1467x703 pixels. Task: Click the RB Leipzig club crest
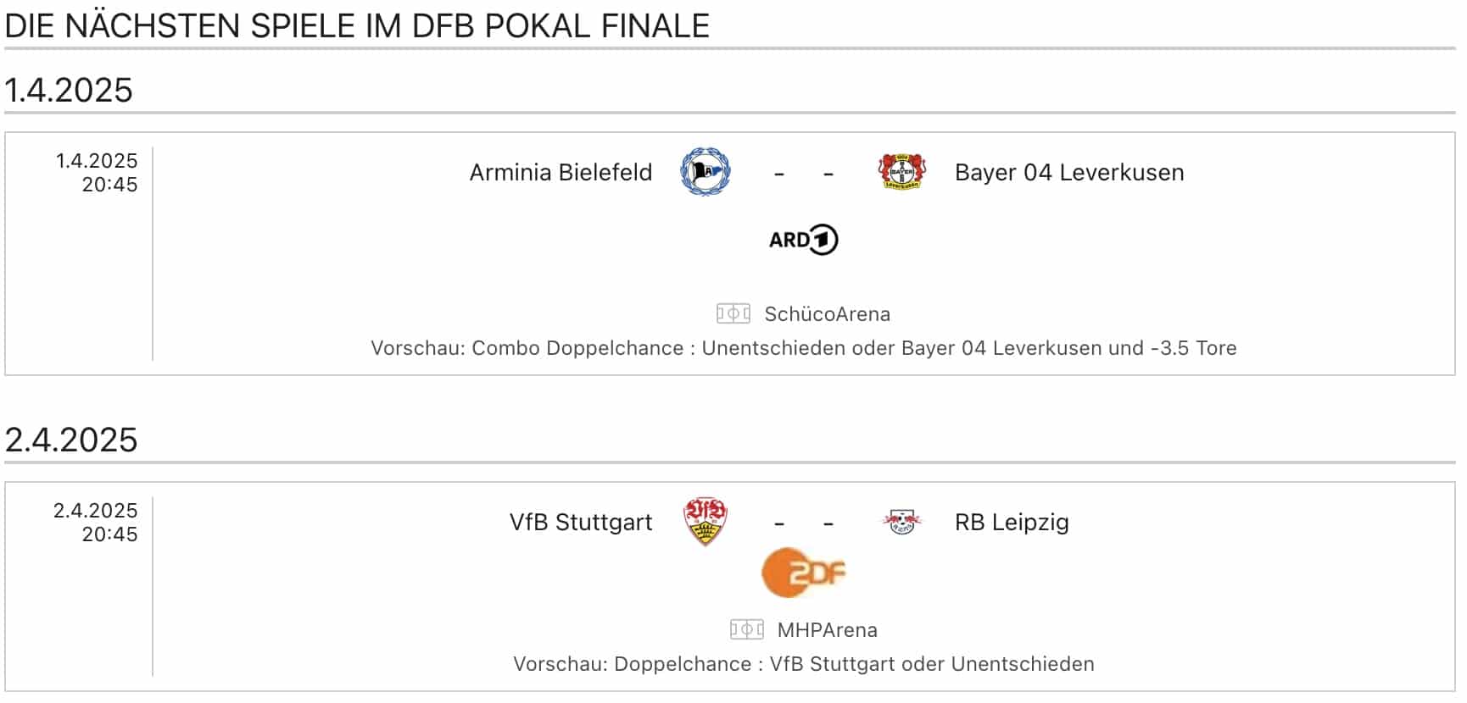[901, 522]
